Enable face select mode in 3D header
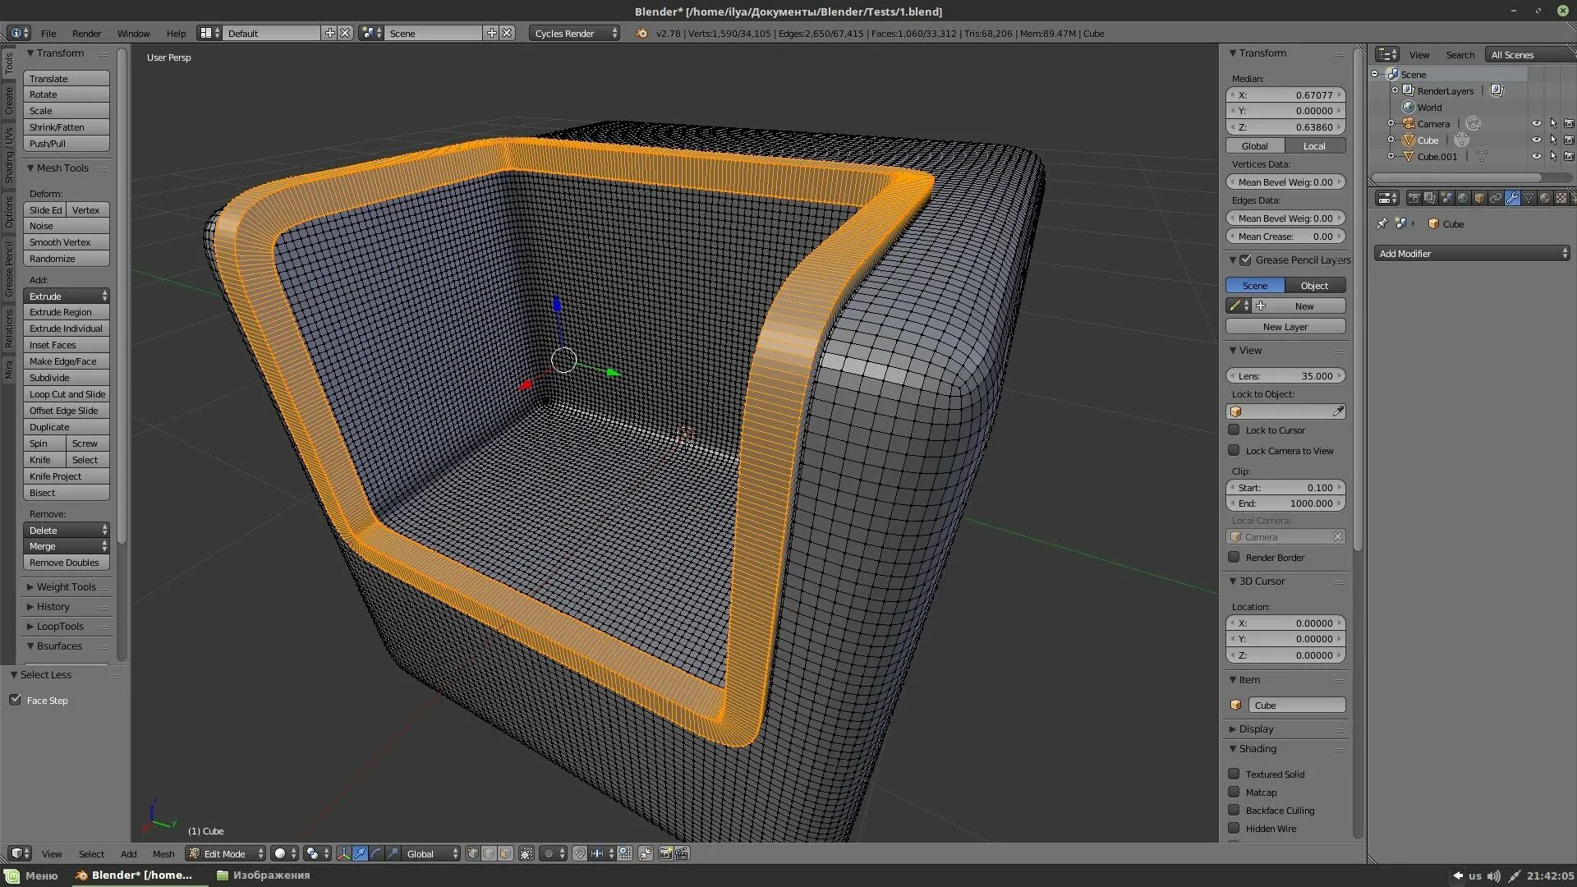 pyautogui.click(x=506, y=854)
